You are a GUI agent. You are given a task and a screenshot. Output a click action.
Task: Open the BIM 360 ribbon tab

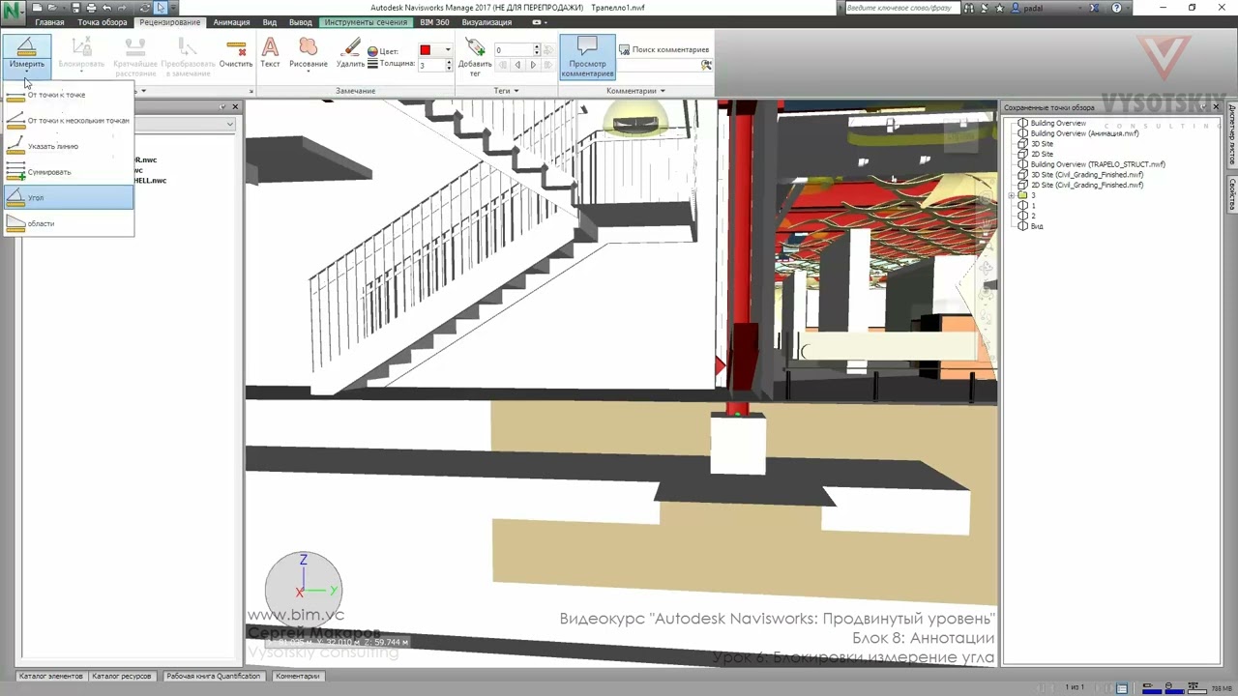[434, 22]
